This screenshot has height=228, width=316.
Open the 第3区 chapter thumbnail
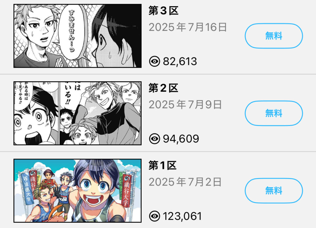[77, 36]
